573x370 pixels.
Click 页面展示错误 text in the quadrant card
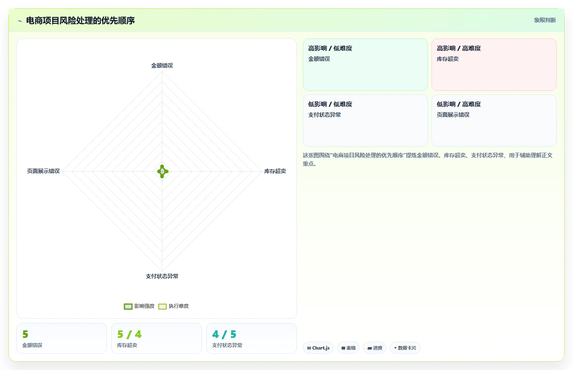453,115
